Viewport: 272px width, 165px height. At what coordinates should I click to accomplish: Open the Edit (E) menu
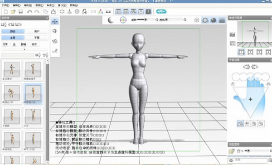click(x=16, y=5)
